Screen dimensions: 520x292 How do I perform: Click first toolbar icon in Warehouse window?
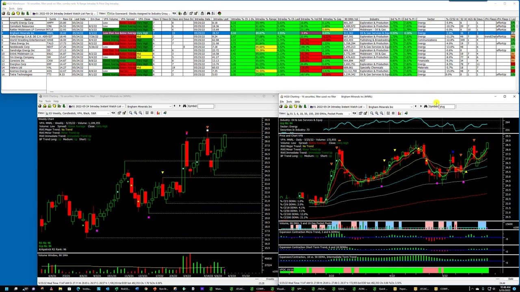[x=3, y=13]
